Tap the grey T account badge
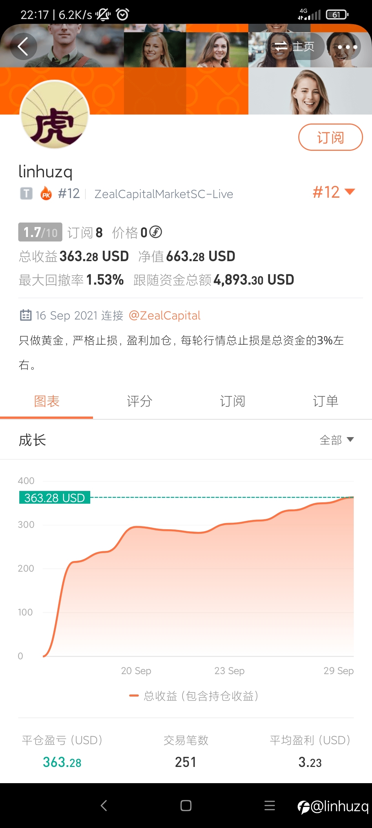Screen dimensions: 372x828 point(26,194)
